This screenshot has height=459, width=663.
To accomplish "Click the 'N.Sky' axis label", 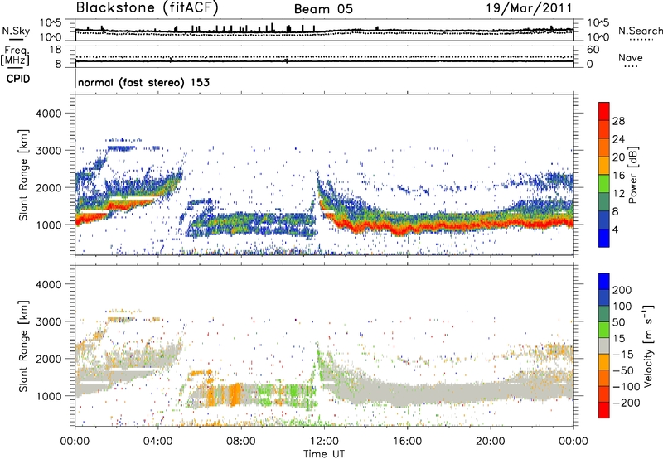I will [x=16, y=31].
